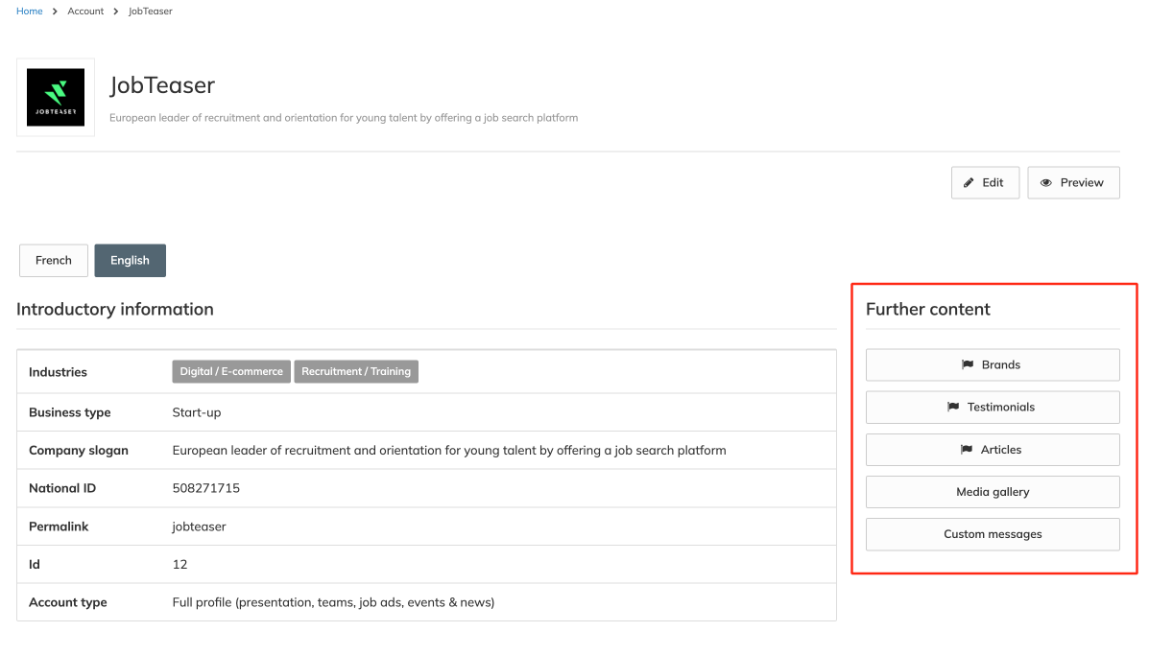Open Custom messages
The height and width of the screenshot is (655, 1173).
(993, 534)
